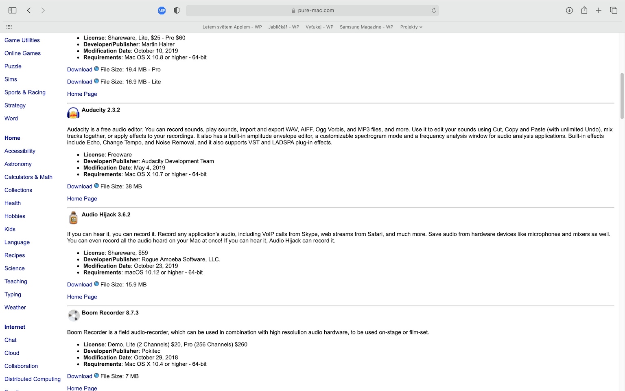Image resolution: width=625 pixels, height=391 pixels.
Task: Download the 19.4 MB Pro version
Action: click(x=80, y=70)
